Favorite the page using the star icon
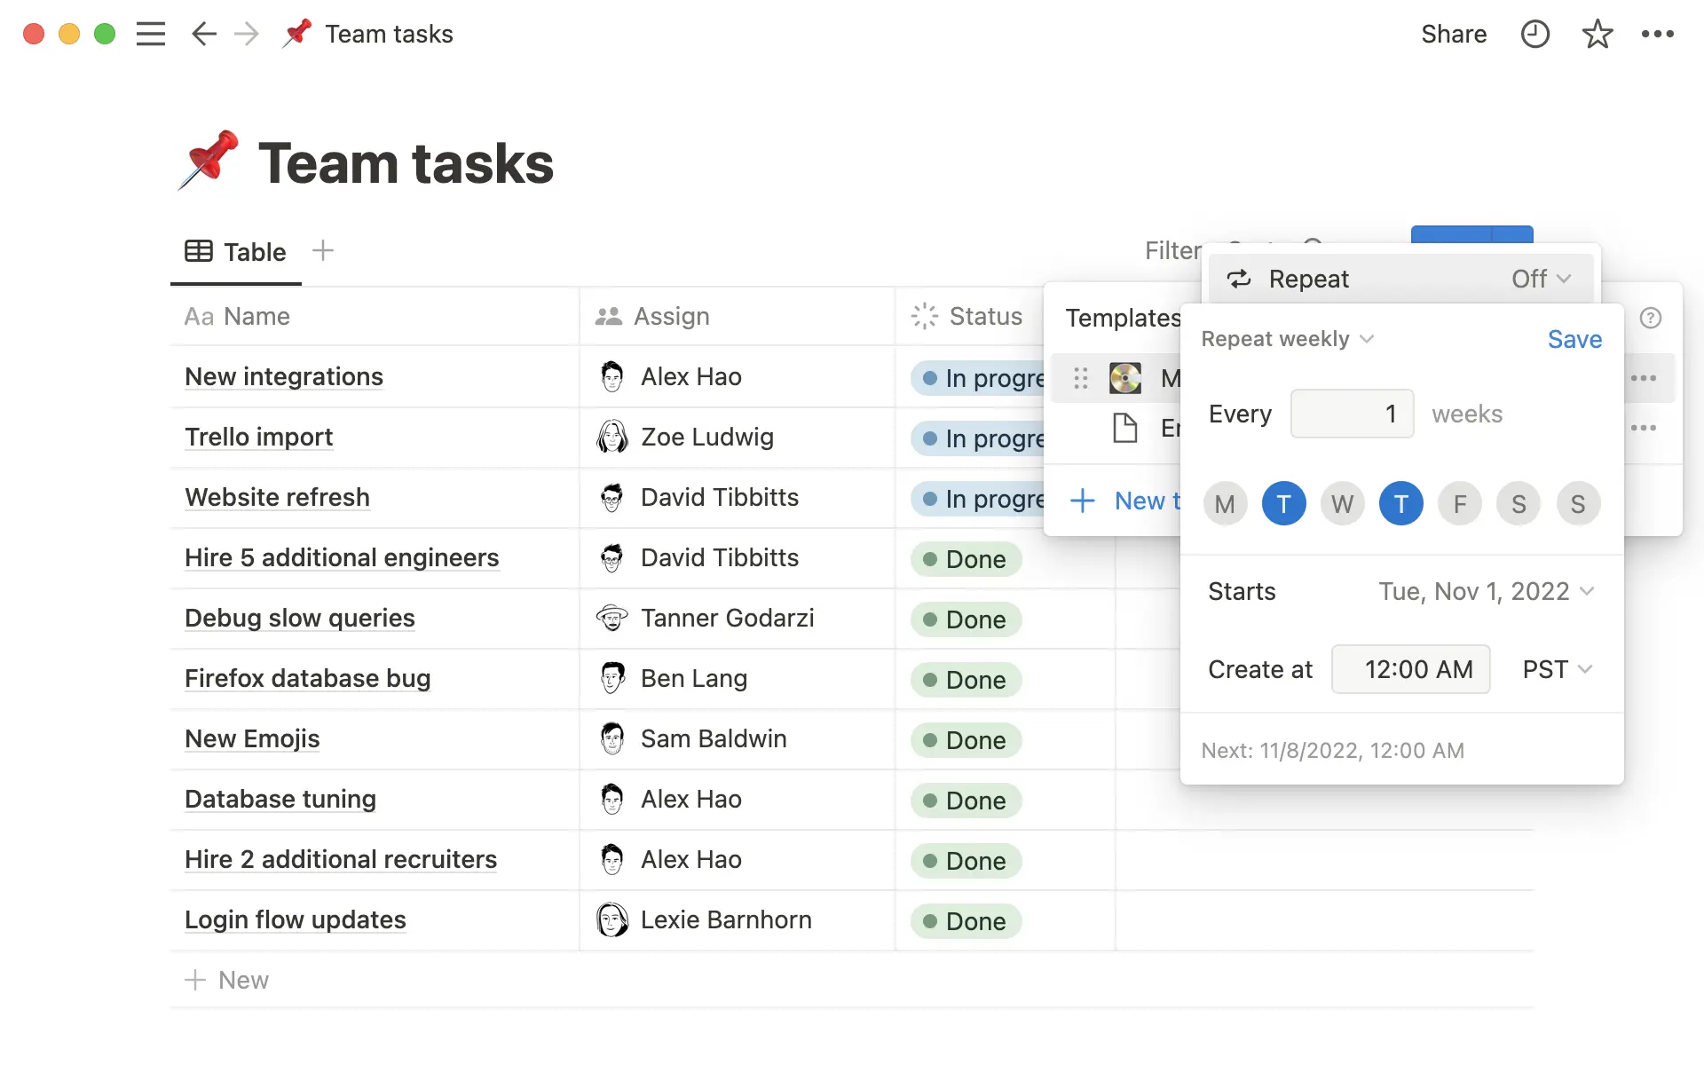 click(1597, 34)
